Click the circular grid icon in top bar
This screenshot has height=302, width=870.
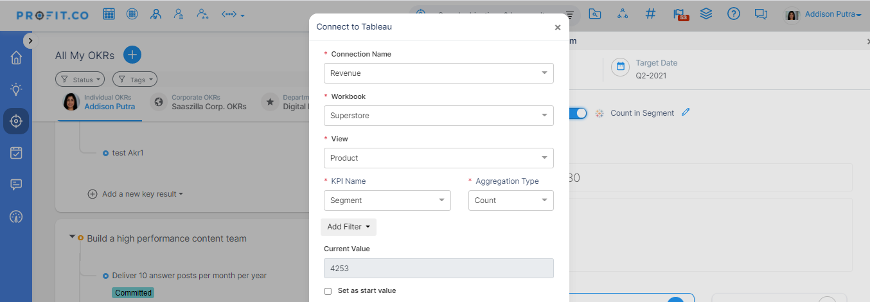(132, 14)
